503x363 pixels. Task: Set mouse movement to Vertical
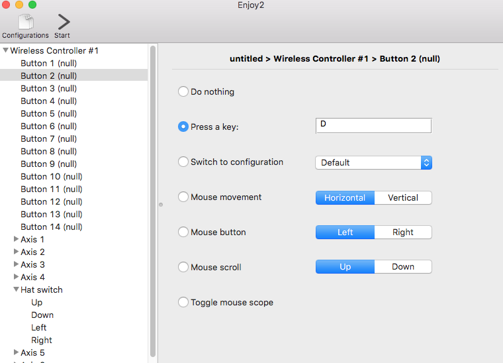click(403, 197)
